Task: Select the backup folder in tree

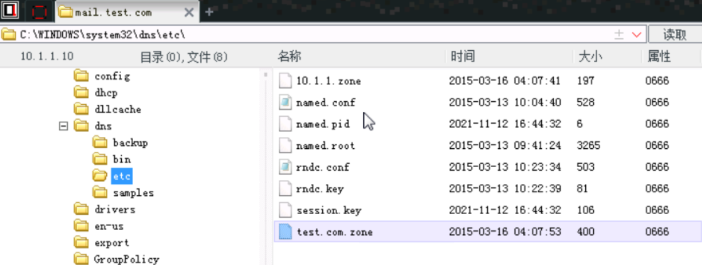Action: click(129, 143)
